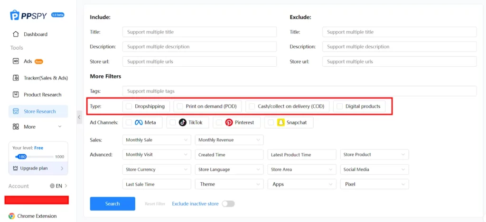
Task: Check the Dropshipping type checkbox
Action: pyautogui.click(x=129, y=107)
